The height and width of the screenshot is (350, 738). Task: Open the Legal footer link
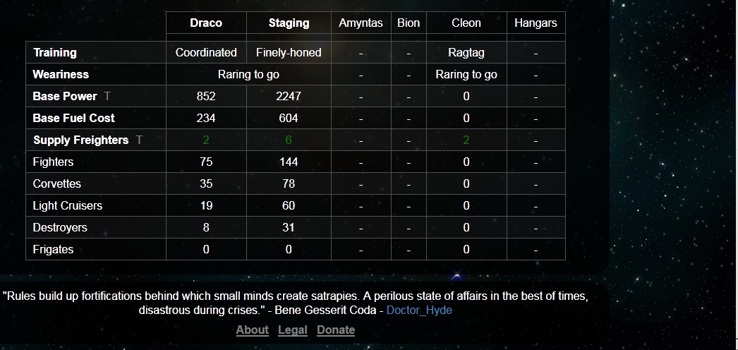pyautogui.click(x=293, y=330)
